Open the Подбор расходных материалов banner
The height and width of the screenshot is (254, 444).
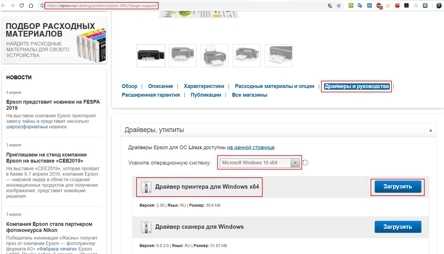coord(54,40)
